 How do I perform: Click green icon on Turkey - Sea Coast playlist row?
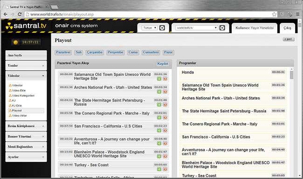159,169
